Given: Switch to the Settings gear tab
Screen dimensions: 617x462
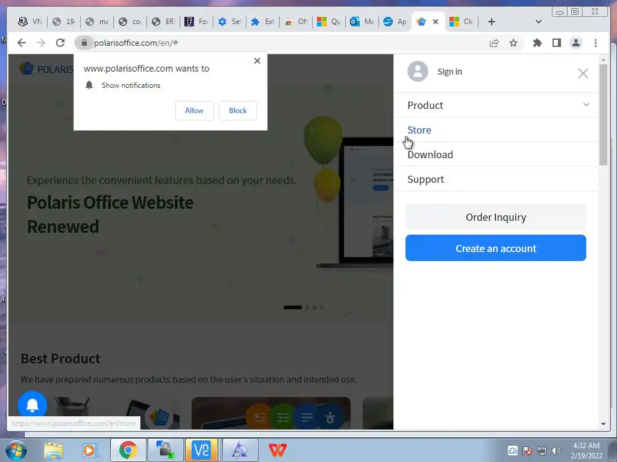Looking at the screenshot, I should (230, 22).
